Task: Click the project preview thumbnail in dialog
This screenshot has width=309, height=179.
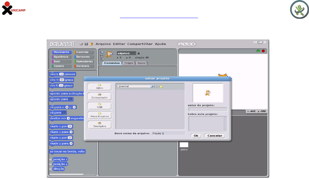Action: [x=208, y=93]
